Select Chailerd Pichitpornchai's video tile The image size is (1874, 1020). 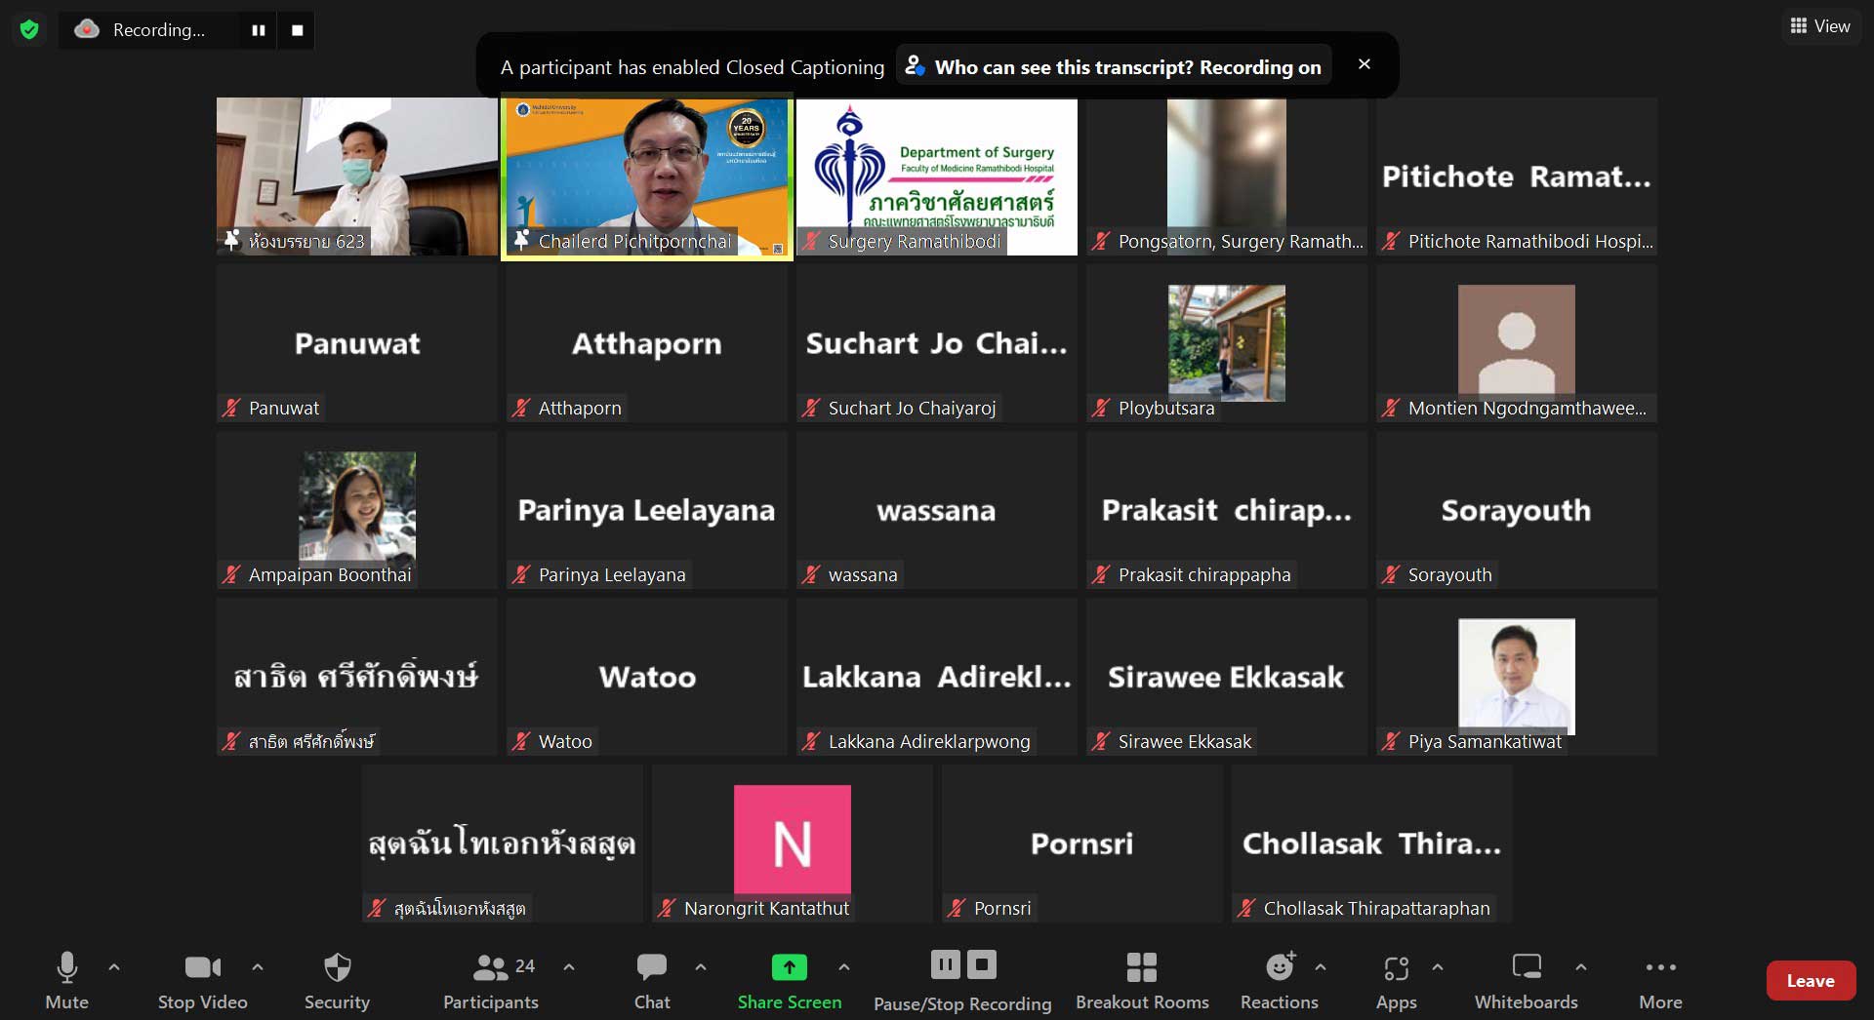click(647, 177)
